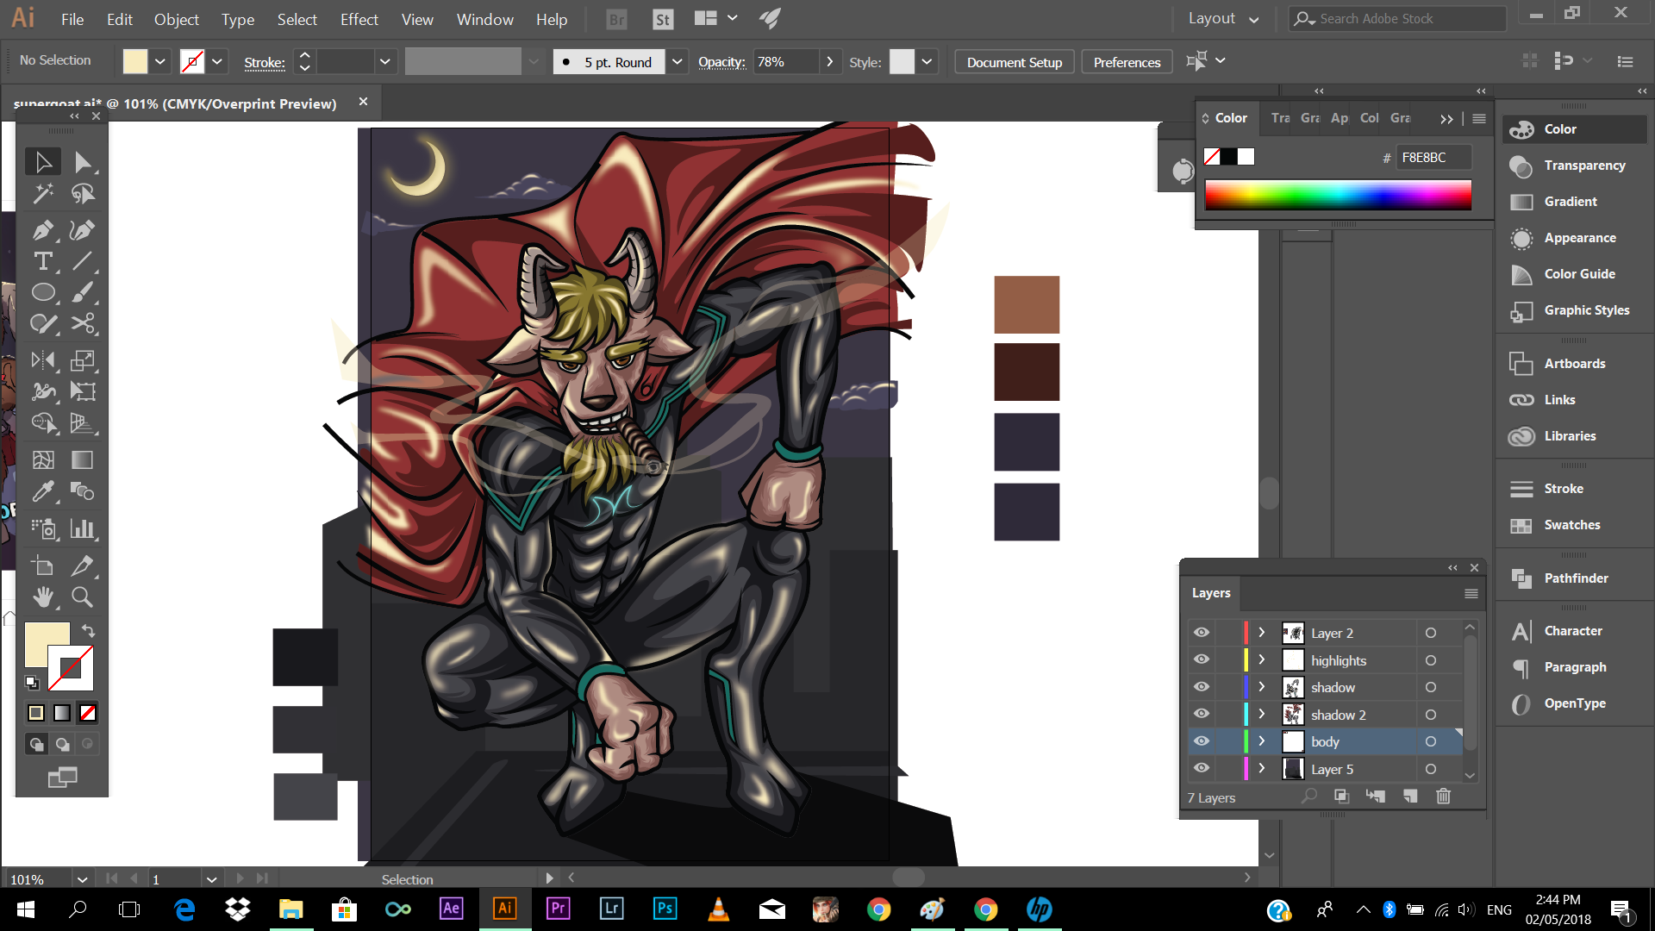Click the Document Setup button
The width and height of the screenshot is (1655, 931).
click(1014, 62)
